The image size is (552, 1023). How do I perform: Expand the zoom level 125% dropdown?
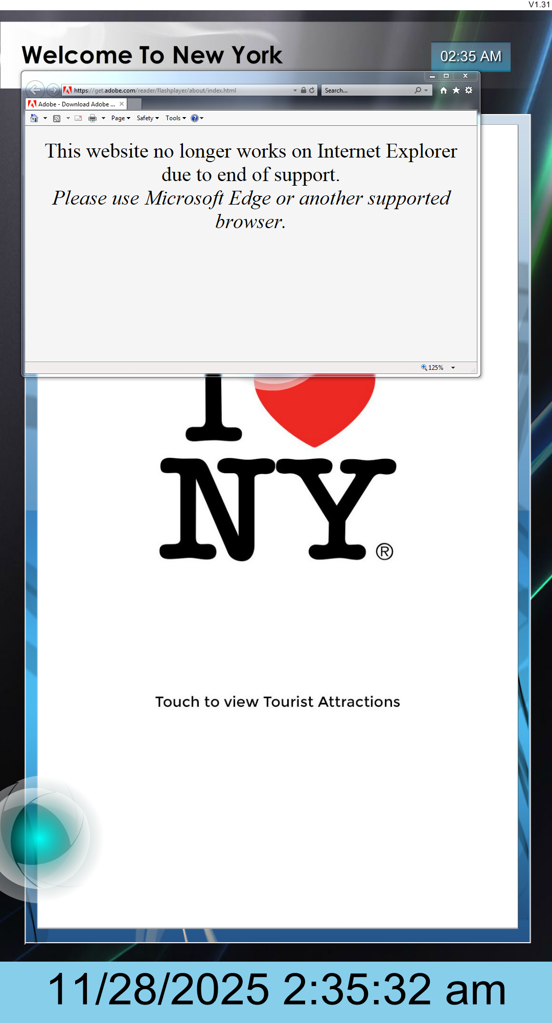453,368
